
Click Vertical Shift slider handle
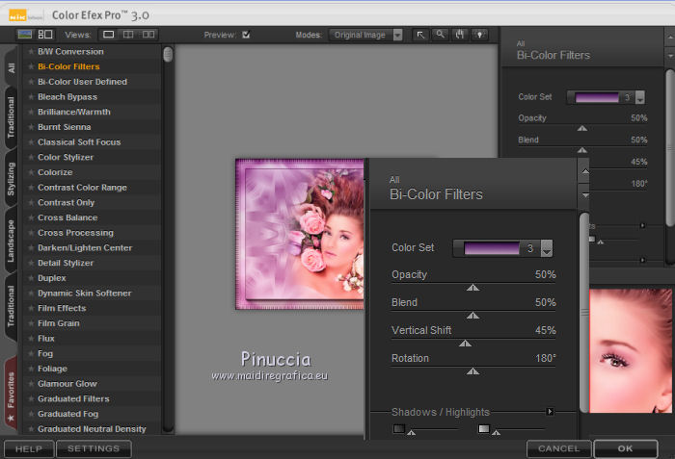(x=465, y=344)
